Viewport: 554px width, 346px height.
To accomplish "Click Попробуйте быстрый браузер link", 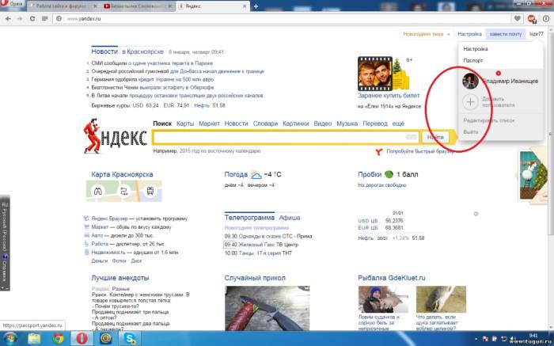I will 420,151.
